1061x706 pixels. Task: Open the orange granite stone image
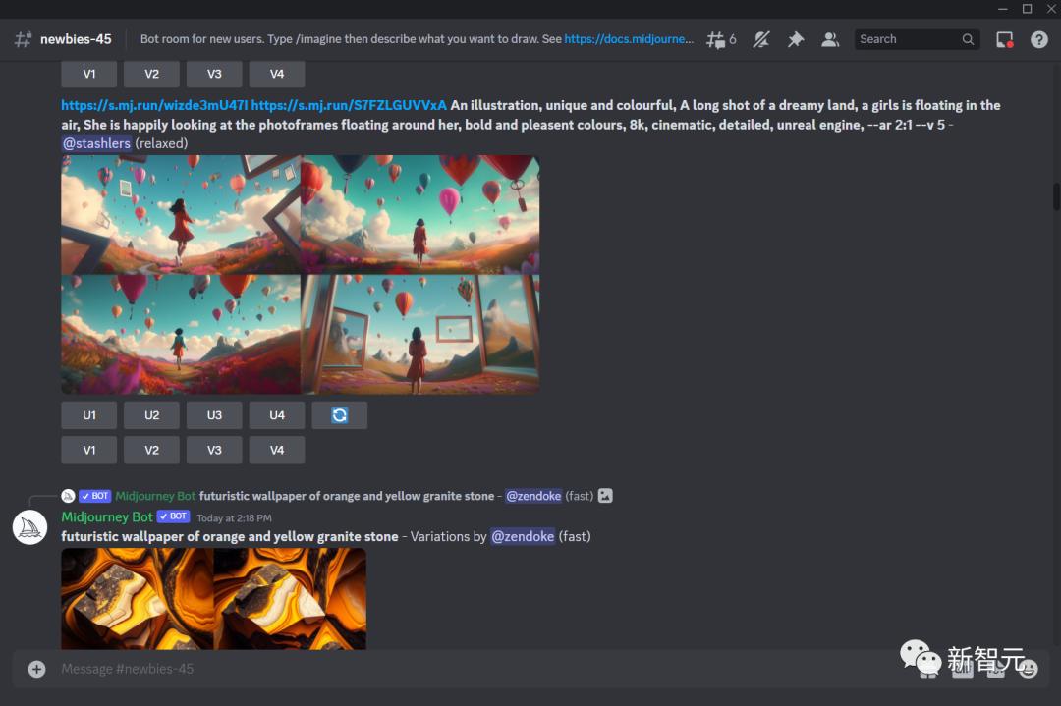click(213, 597)
